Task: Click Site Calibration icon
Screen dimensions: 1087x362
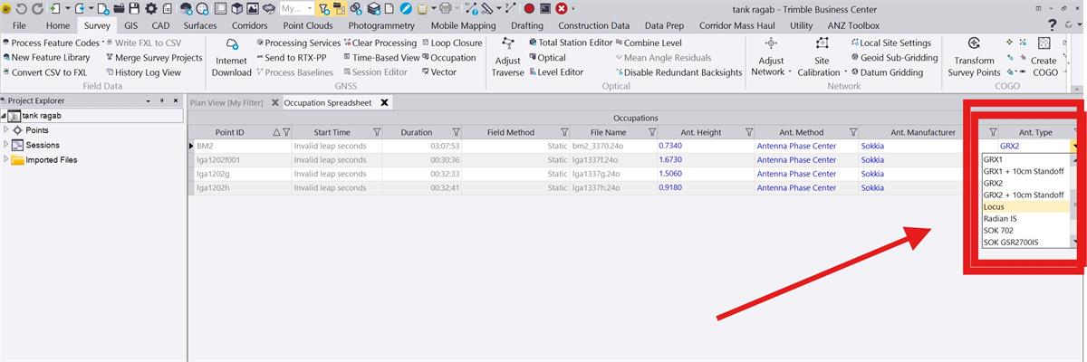Action: click(x=822, y=43)
